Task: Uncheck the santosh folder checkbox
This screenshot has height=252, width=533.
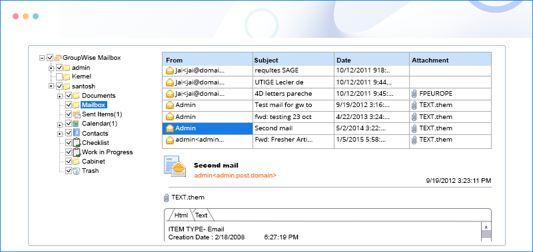Action: pos(59,86)
